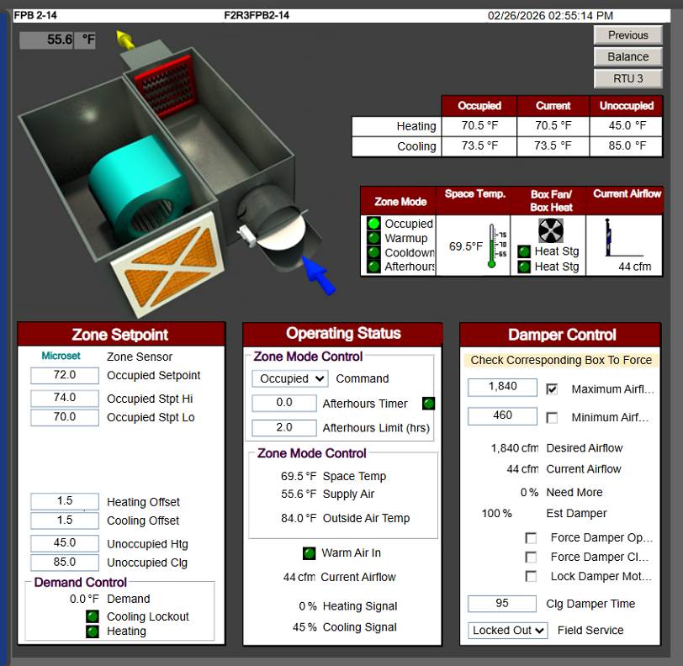Enable the Minimum Airflow force checkbox
The width and height of the screenshot is (683, 666).
click(x=552, y=417)
